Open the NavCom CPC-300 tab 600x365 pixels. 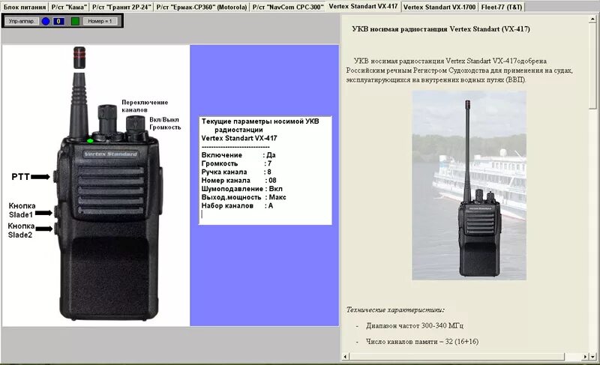(288, 7)
